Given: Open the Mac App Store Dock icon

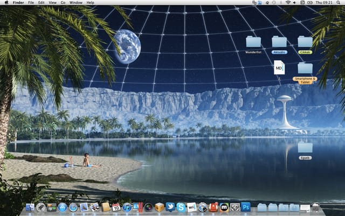Looking at the screenshot, I should pyautogui.click(x=63, y=207).
